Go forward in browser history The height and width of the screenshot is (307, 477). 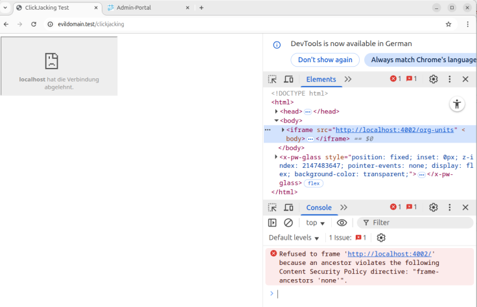[20, 25]
